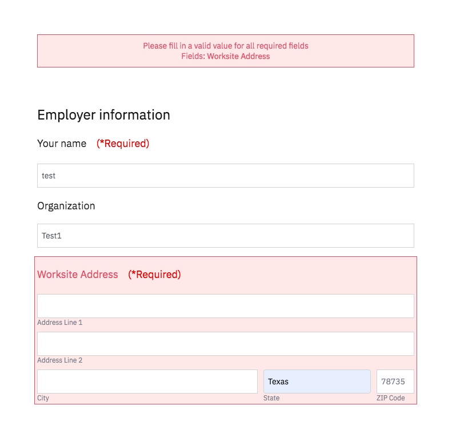Click the City input field

[x=147, y=382]
